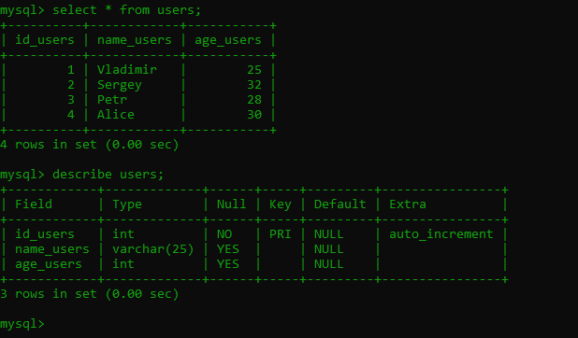Click the name_users column header

point(134,40)
